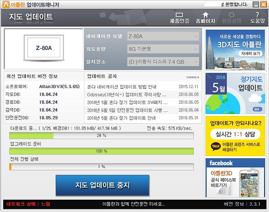Expand 지도용량 8G 기본형 dropdown
The height and width of the screenshot is (212, 269).
point(163,49)
